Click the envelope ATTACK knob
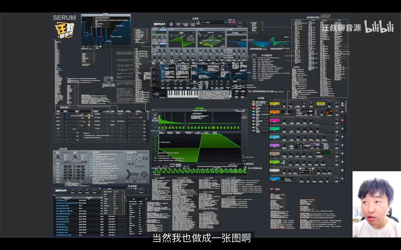Image resolution: width=401 pixels, height=250 pixels. tap(163, 84)
